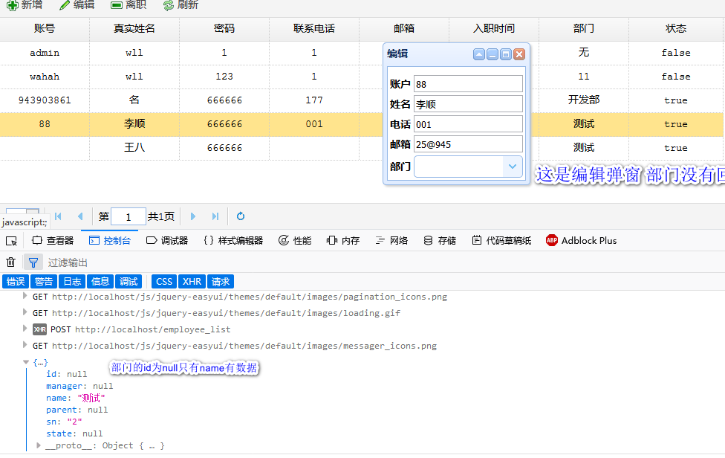Viewport: 725px width, 458px height.
Task: Activate the element picker icon in devtools
Action: point(11,240)
